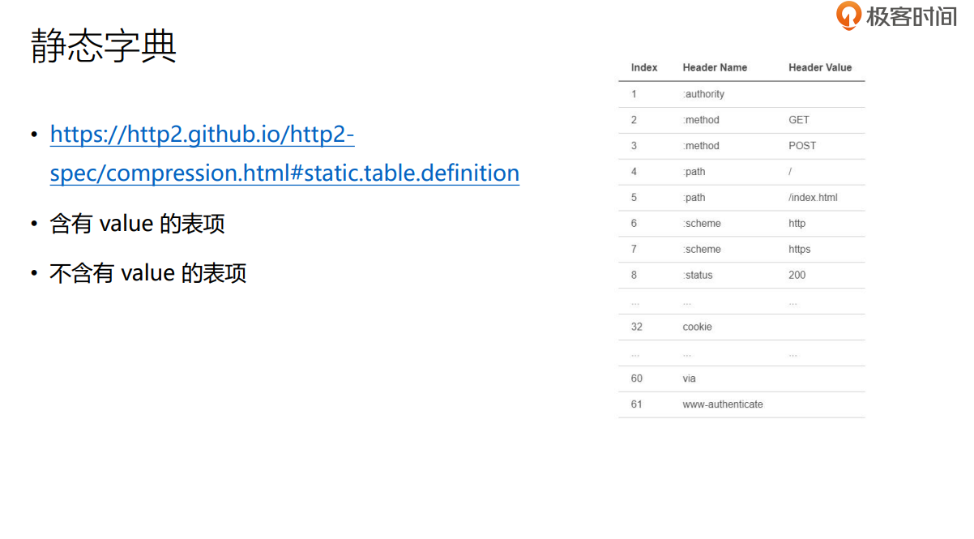Click the Index column header
Image resolution: width=974 pixels, height=539 pixels.
(x=644, y=68)
